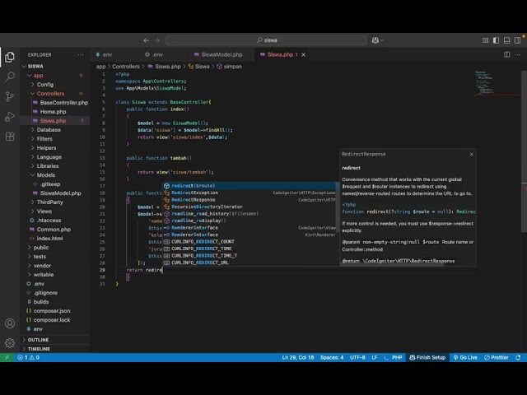Open the Extensions view

(x=10, y=137)
